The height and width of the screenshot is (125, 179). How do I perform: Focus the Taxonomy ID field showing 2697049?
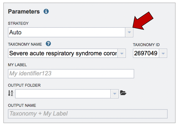(146, 53)
